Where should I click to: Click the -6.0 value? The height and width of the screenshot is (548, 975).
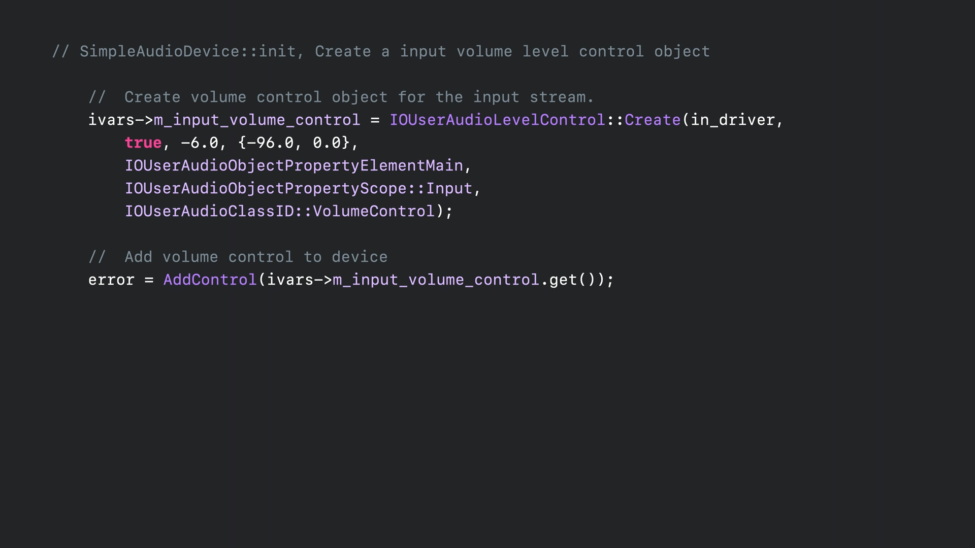(199, 143)
